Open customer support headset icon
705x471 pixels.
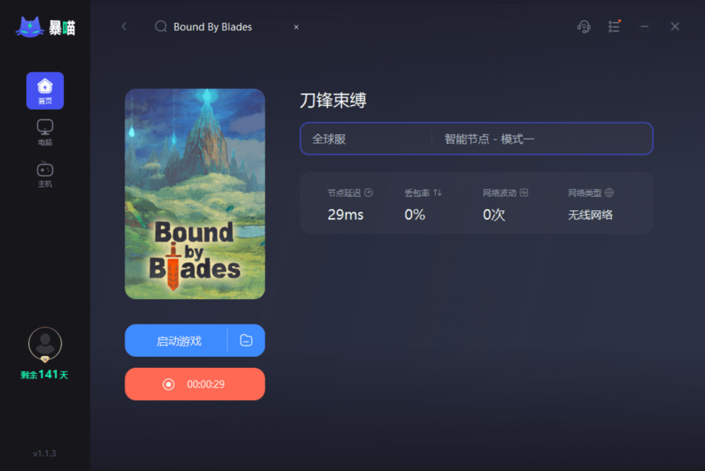(584, 27)
